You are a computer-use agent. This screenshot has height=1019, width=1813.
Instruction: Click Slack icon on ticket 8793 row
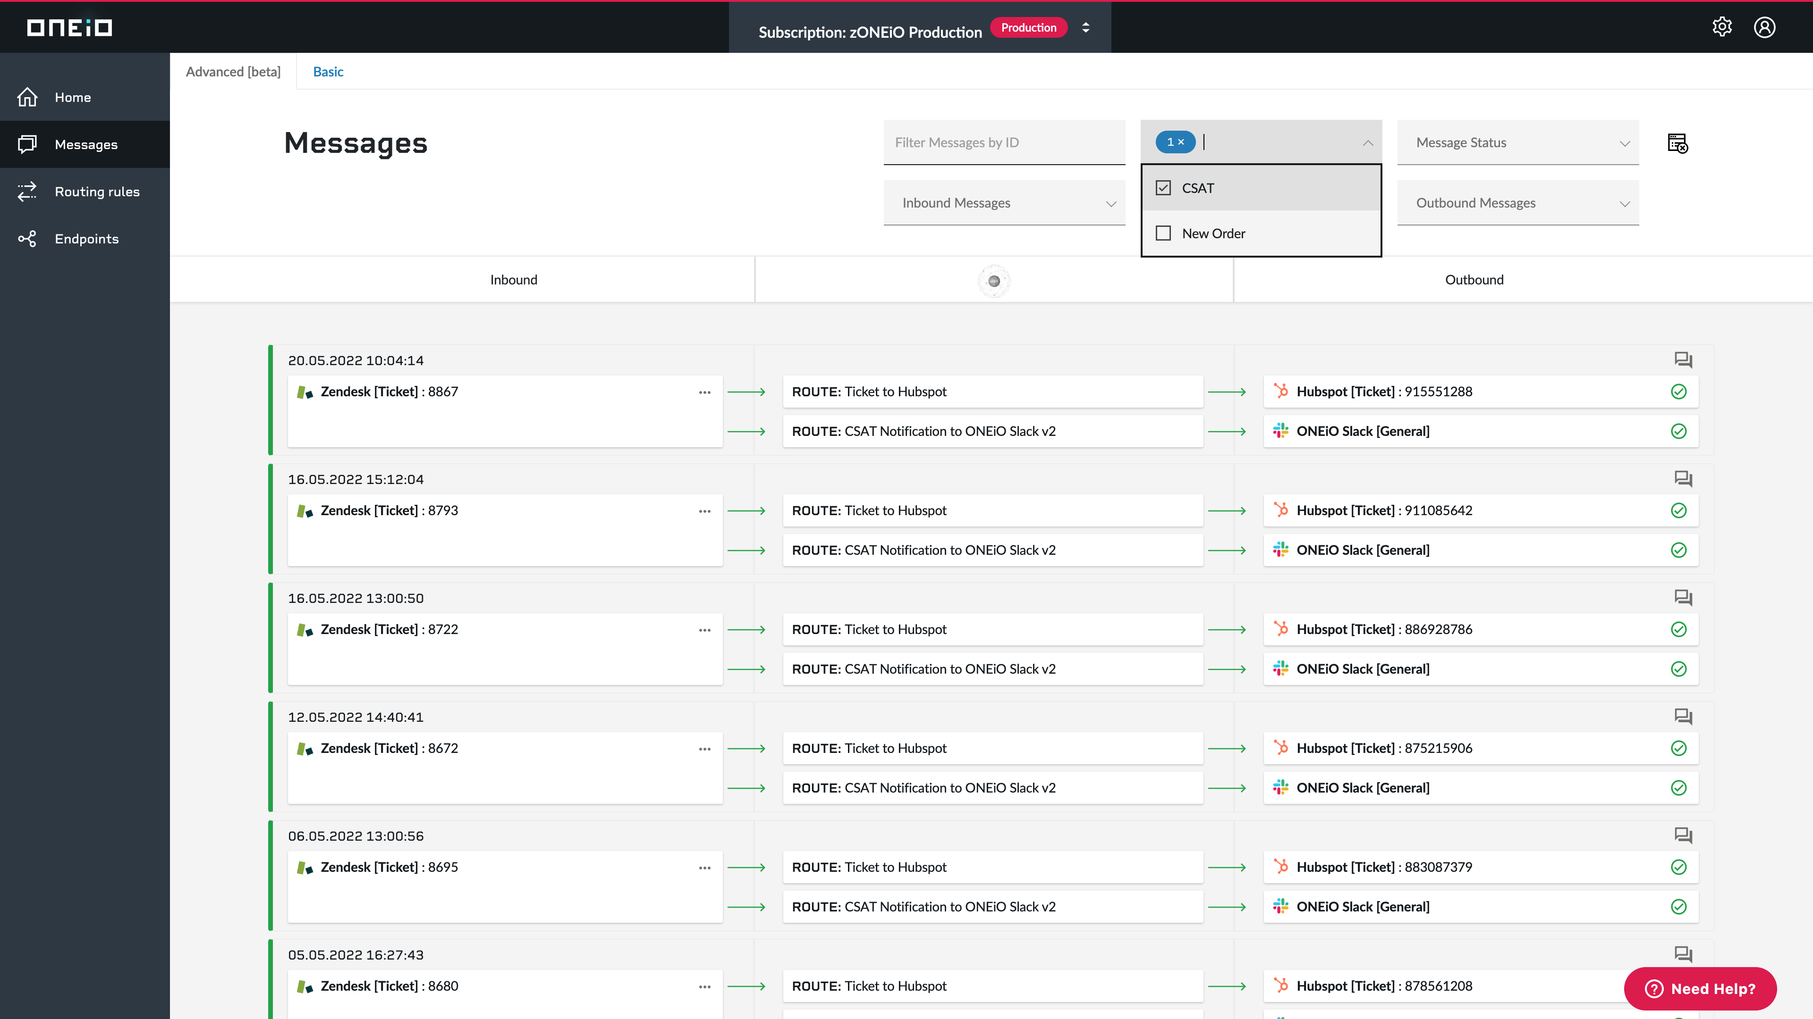tap(1281, 549)
